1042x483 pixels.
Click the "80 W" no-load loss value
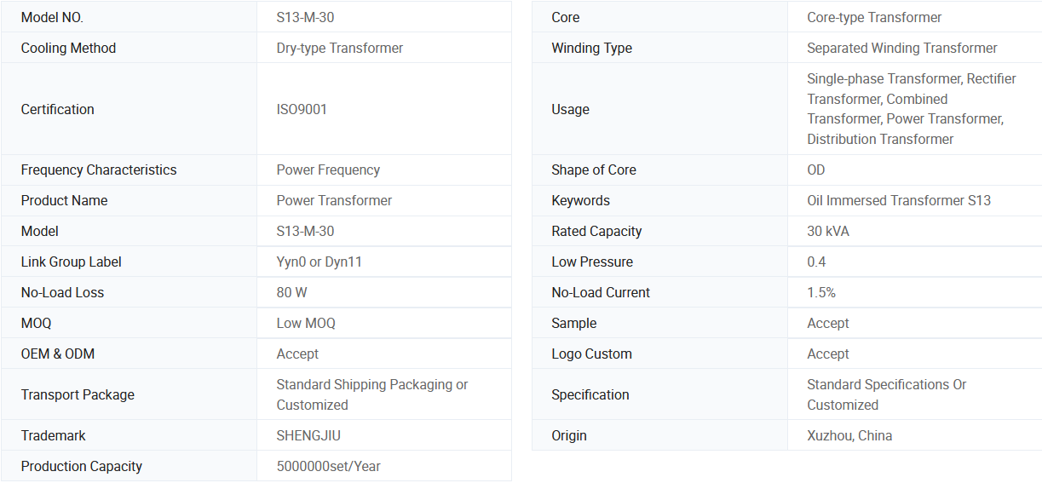point(291,292)
